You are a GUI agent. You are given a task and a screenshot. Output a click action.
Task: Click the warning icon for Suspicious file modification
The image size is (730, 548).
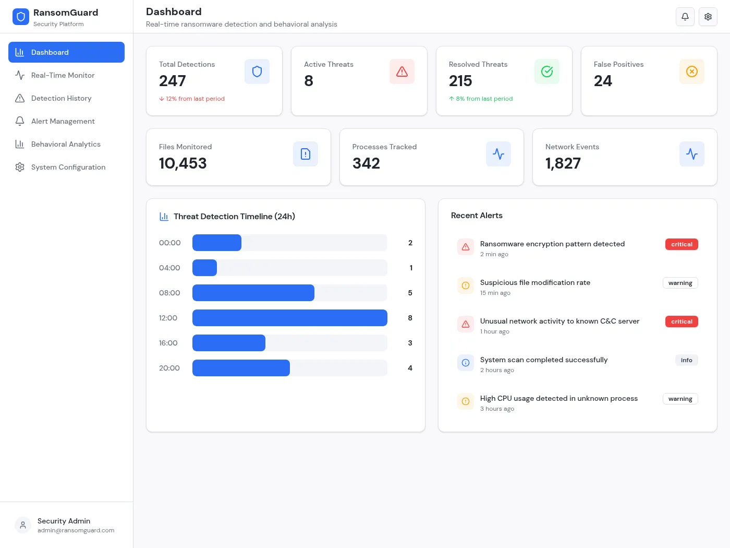point(466,285)
